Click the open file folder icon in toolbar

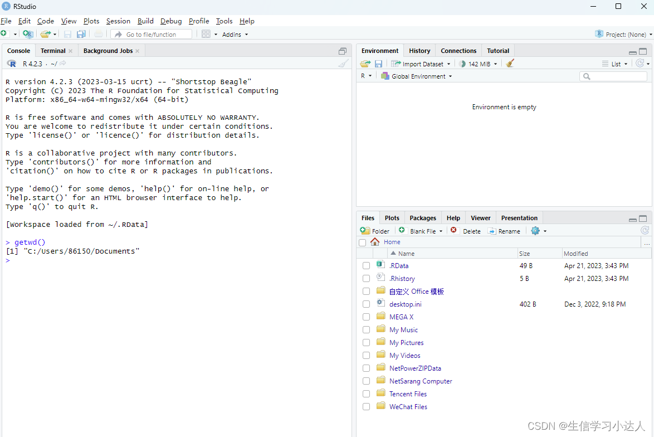pyautogui.click(x=45, y=34)
